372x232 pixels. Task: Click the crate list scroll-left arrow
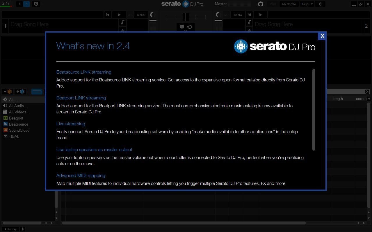pyautogui.click(x=46, y=223)
